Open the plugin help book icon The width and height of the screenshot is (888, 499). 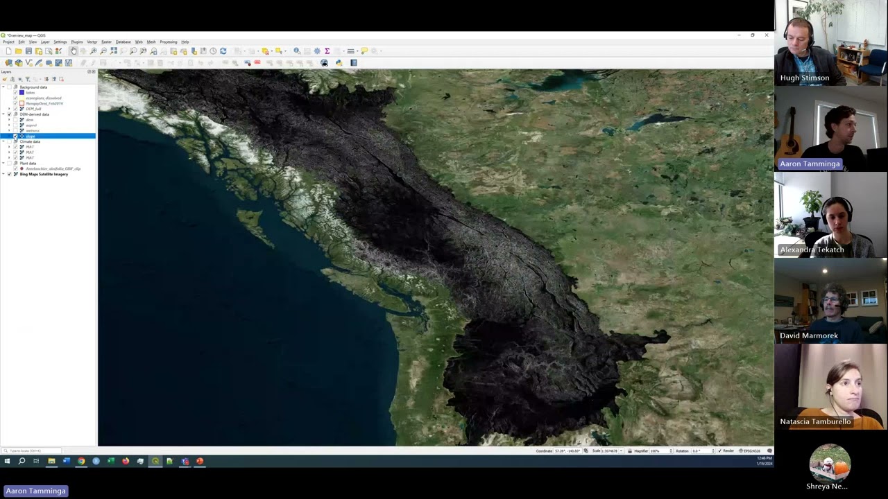tap(354, 63)
